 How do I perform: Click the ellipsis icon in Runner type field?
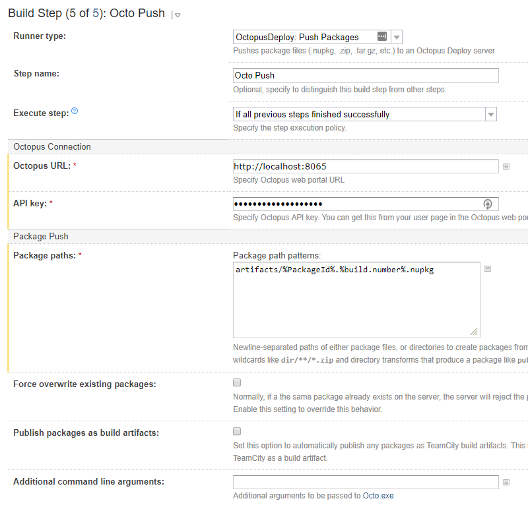click(x=381, y=37)
